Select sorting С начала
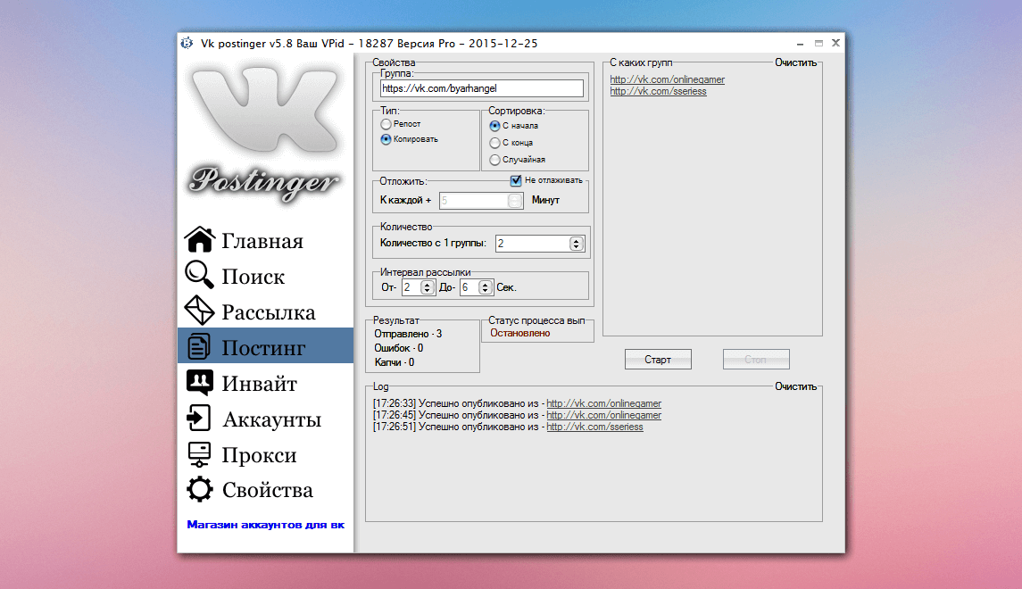Viewport: 1022px width, 589px height. coord(494,126)
